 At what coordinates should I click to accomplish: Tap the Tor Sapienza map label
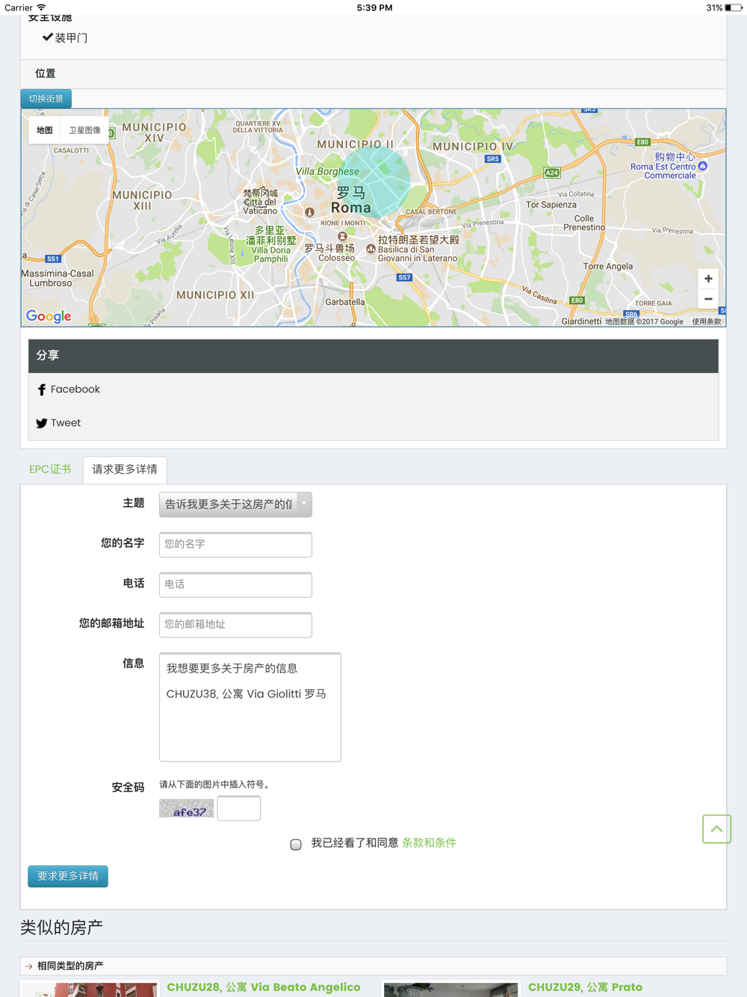(x=551, y=205)
